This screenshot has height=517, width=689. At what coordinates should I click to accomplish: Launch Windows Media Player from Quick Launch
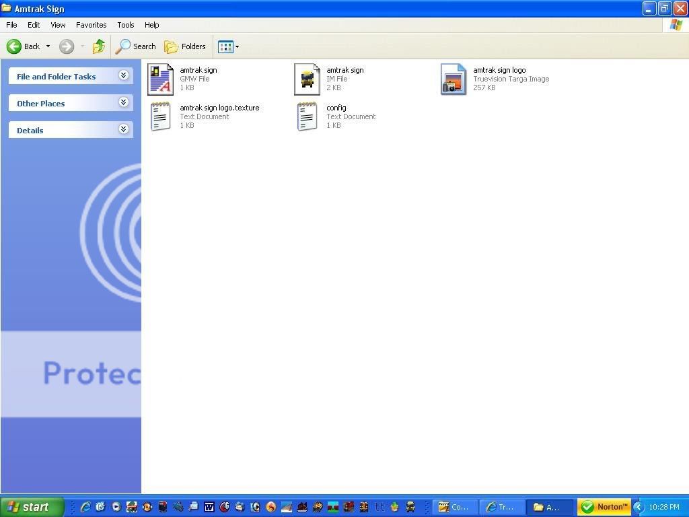pyautogui.click(x=116, y=507)
